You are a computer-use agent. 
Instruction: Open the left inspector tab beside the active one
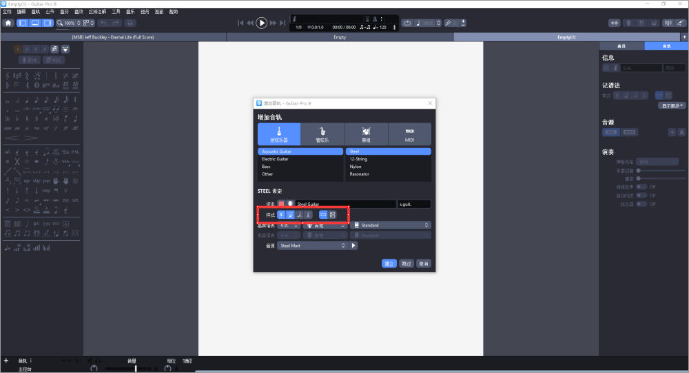621,46
